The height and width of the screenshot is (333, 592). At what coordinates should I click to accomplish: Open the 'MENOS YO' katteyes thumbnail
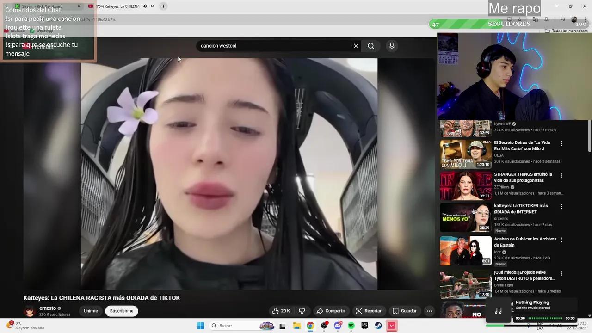(465, 217)
